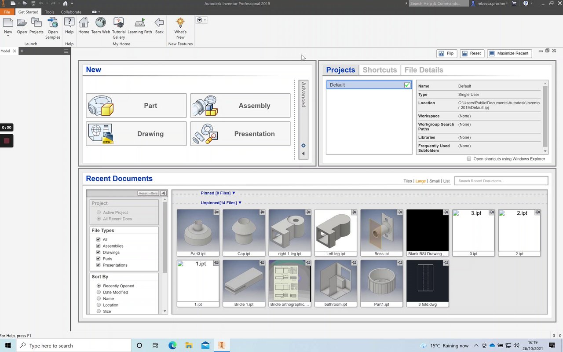
Task: Enable Open shortcuts using Windows Explorer
Action: coord(469,159)
